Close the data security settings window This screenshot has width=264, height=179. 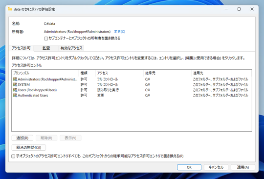pyautogui.click(x=252, y=9)
